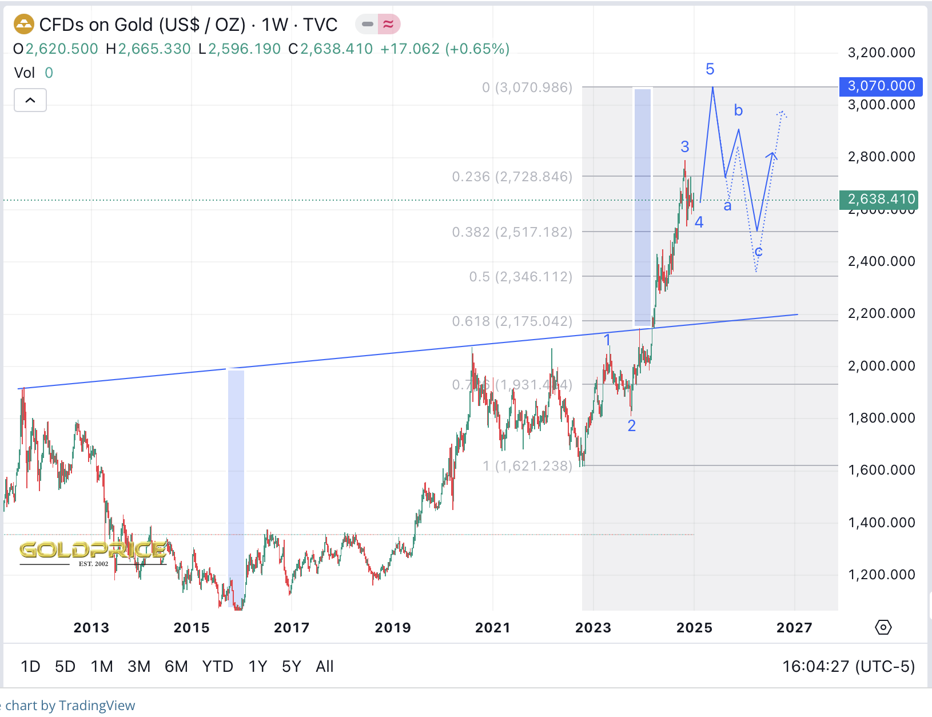
Task: Choose the 1M time range
Action: (x=102, y=666)
